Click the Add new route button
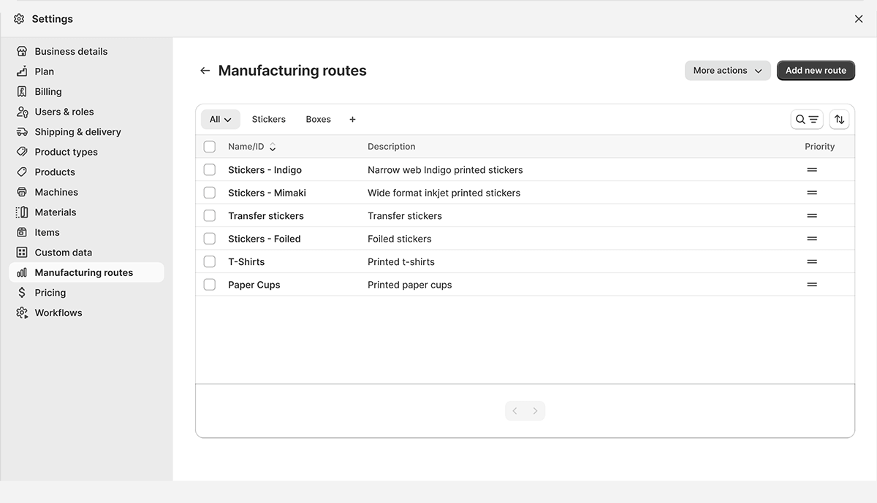The width and height of the screenshot is (877, 503). tap(816, 70)
